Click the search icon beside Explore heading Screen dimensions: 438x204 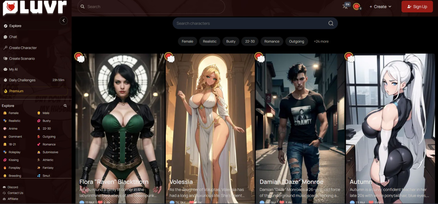coord(65,106)
